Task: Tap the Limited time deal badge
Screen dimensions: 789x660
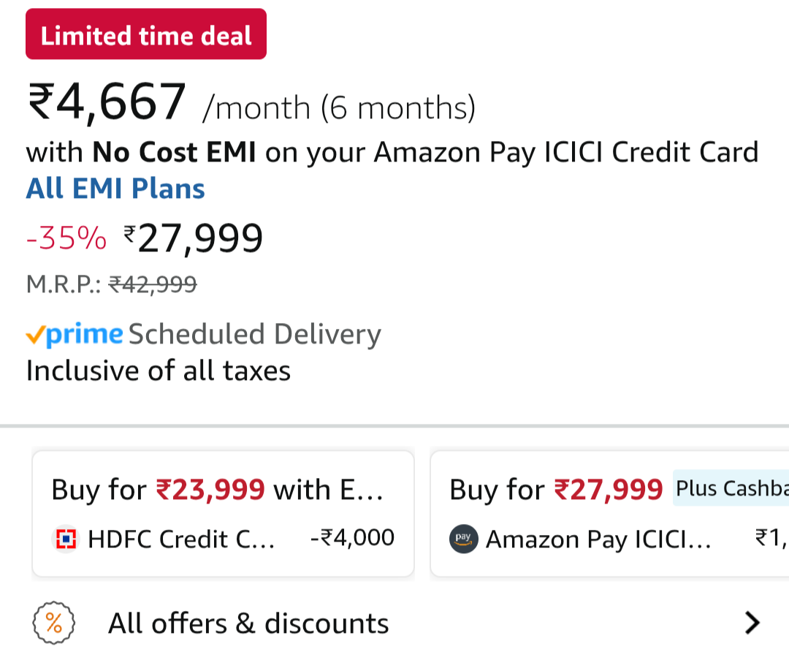Action: click(x=146, y=34)
